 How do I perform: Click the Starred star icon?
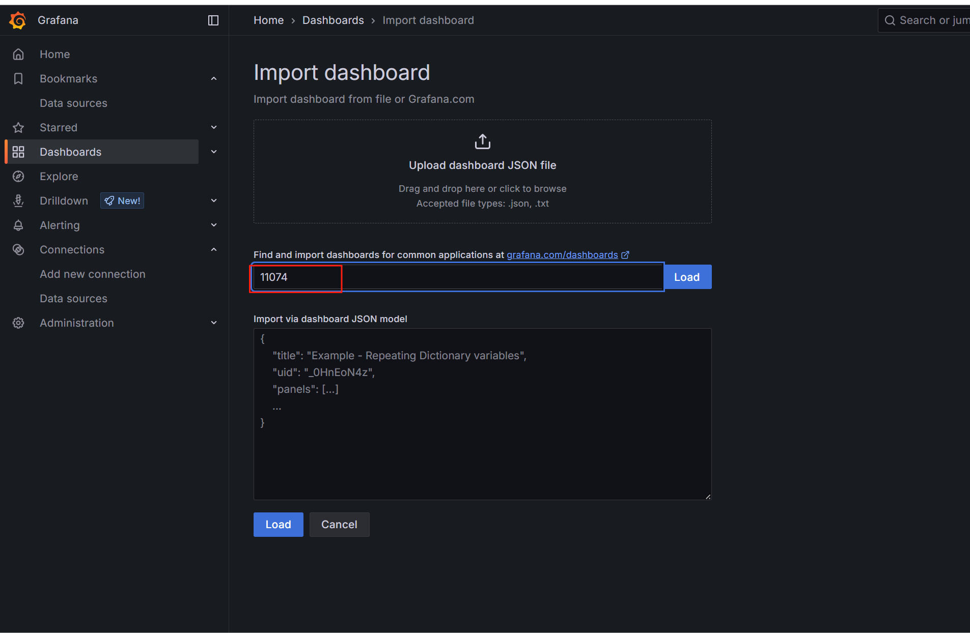tap(18, 127)
